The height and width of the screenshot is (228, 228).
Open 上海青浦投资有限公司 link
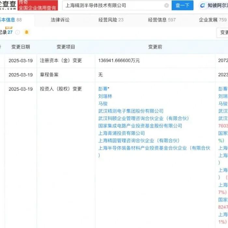point(121,133)
